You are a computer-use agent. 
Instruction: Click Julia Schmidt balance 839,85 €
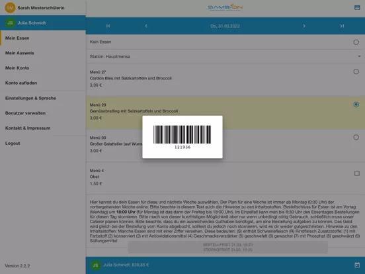coord(126,265)
